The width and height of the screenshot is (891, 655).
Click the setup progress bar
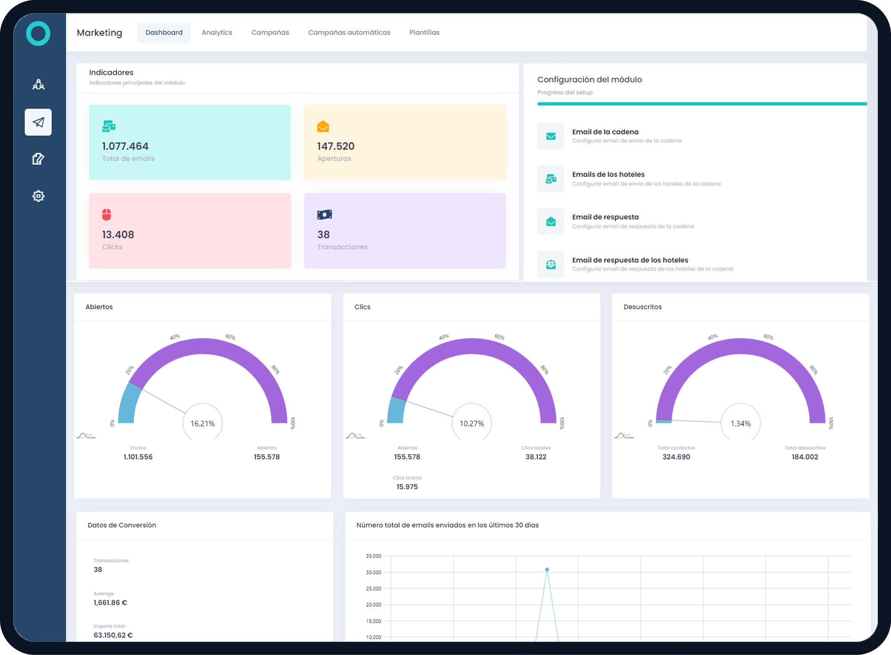pos(701,104)
